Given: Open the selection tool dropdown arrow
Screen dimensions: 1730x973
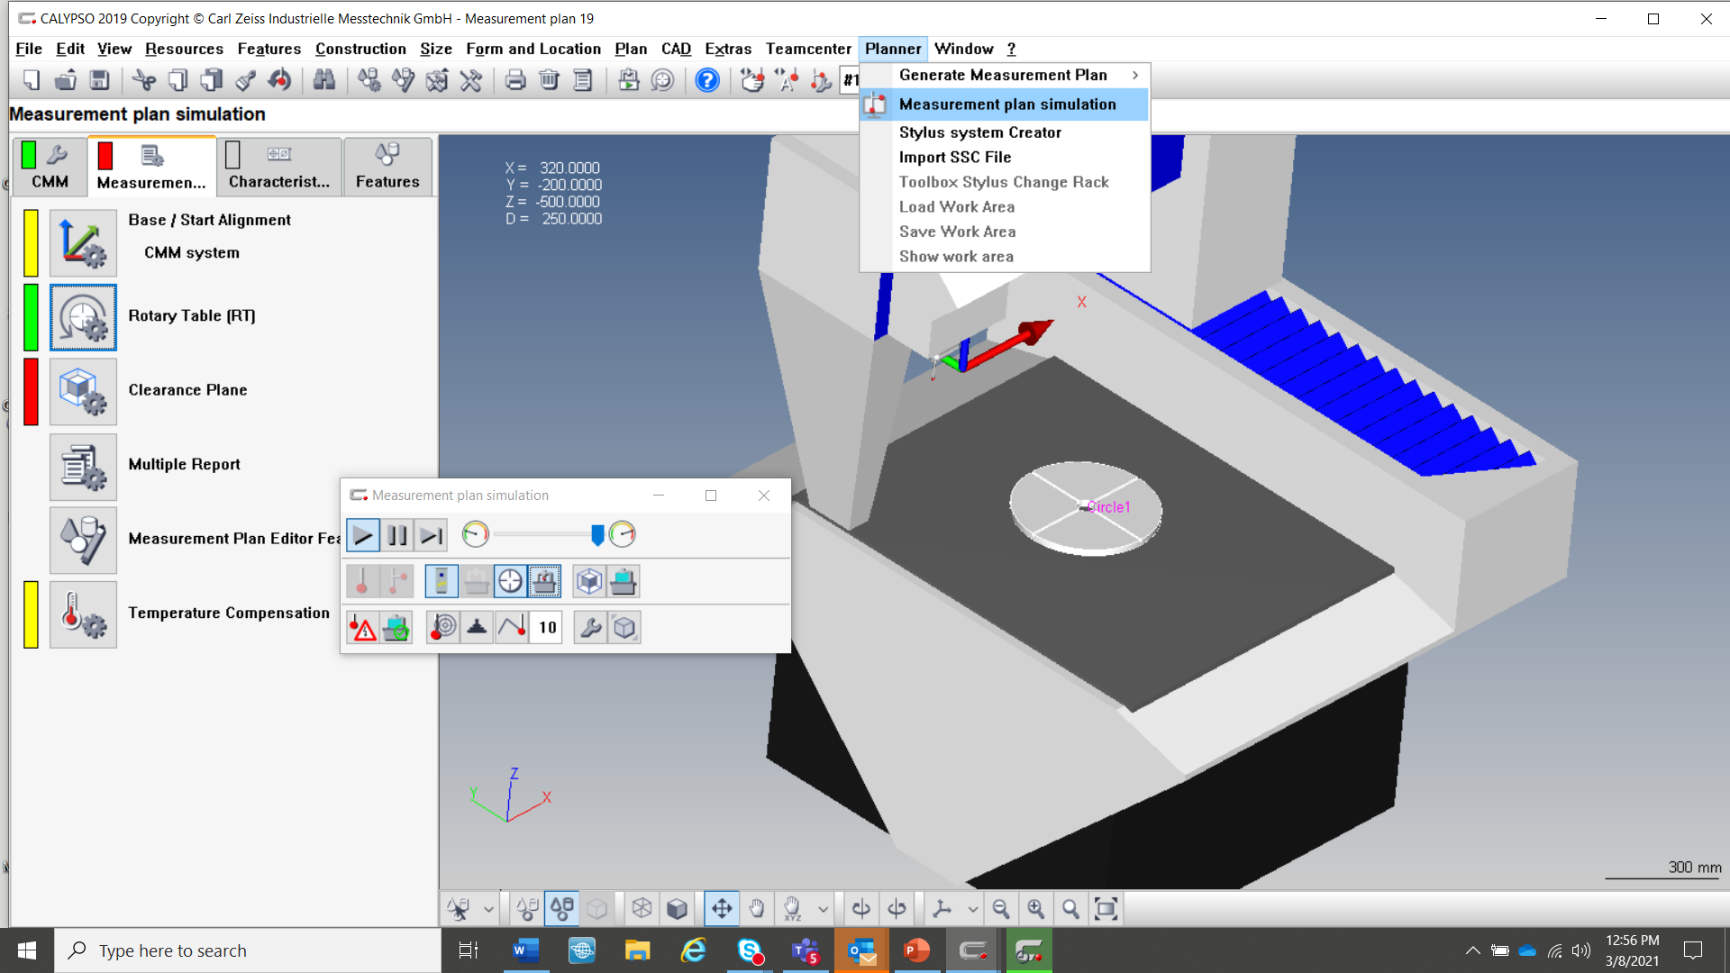Looking at the screenshot, I should pos(487,908).
